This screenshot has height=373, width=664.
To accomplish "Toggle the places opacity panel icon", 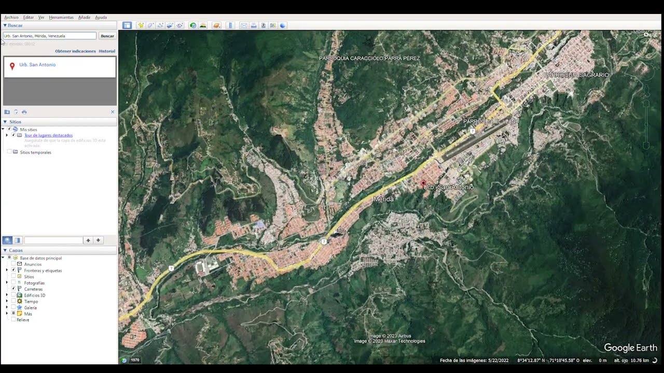I will [x=17, y=240].
